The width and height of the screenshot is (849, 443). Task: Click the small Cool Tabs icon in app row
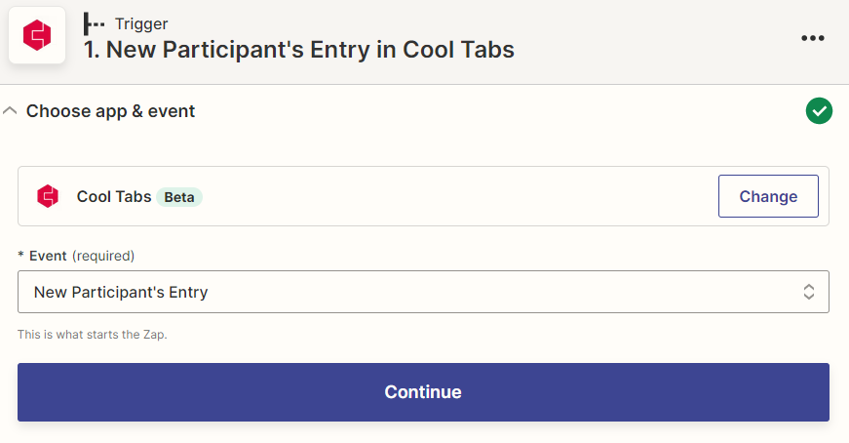[x=48, y=196]
